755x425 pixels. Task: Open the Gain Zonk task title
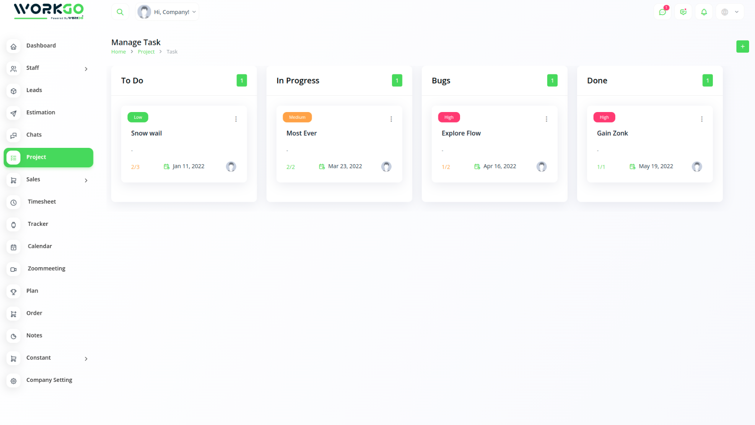612,133
